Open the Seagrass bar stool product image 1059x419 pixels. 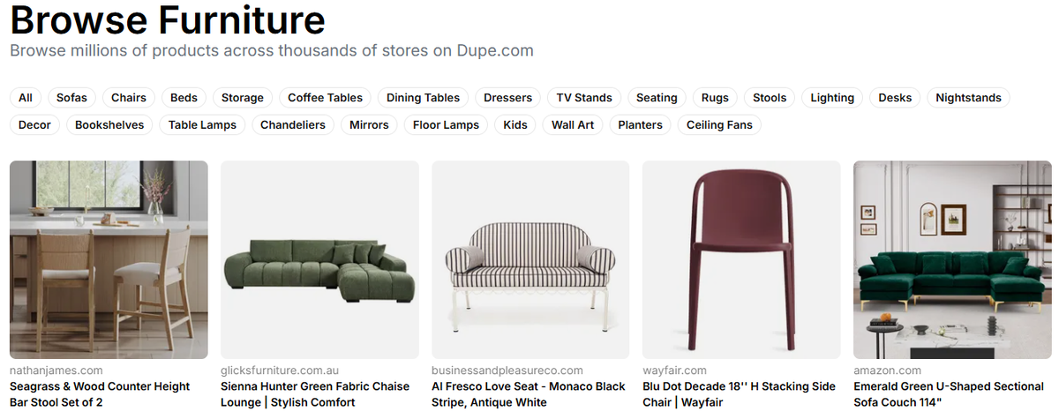pos(109,259)
